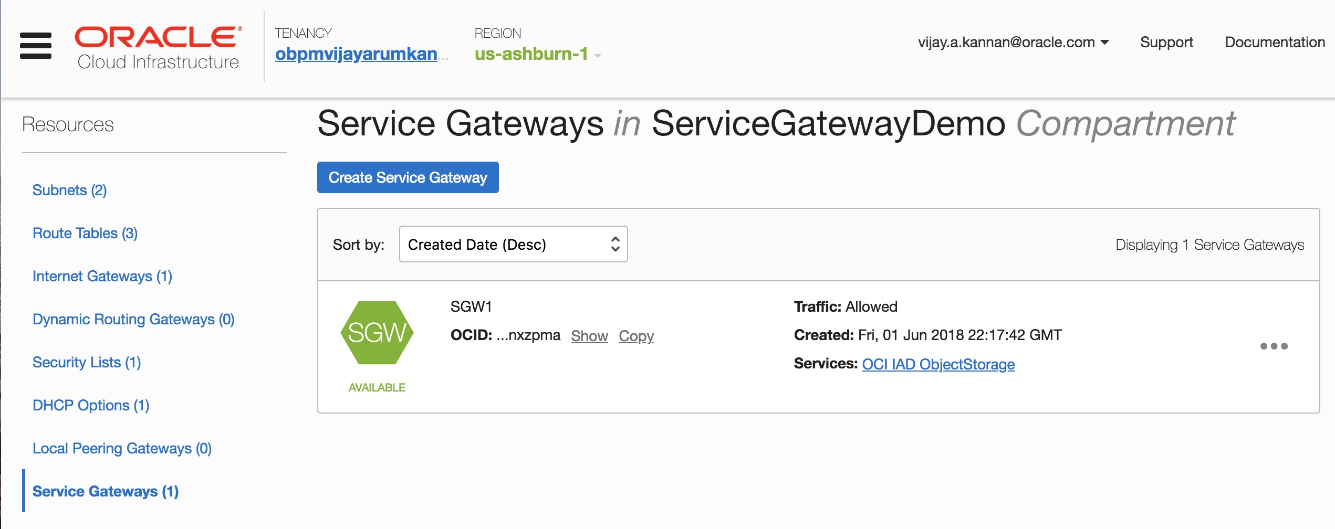Open Internet Gateways (1) resource list
The width and height of the screenshot is (1335, 529).
102,276
